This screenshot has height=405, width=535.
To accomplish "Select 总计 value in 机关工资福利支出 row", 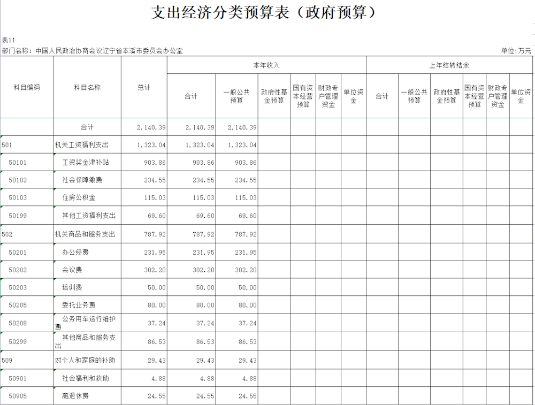I will tap(144, 145).
